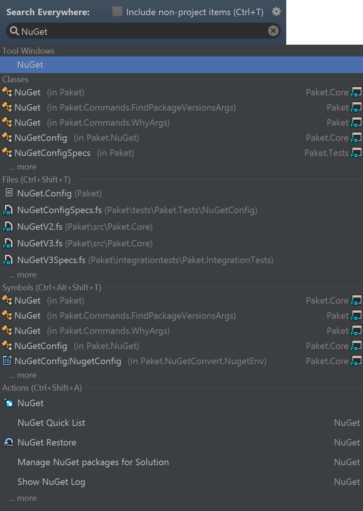Open NuGetV3.fs file result
This screenshot has width=363, height=511.
tap(181, 243)
